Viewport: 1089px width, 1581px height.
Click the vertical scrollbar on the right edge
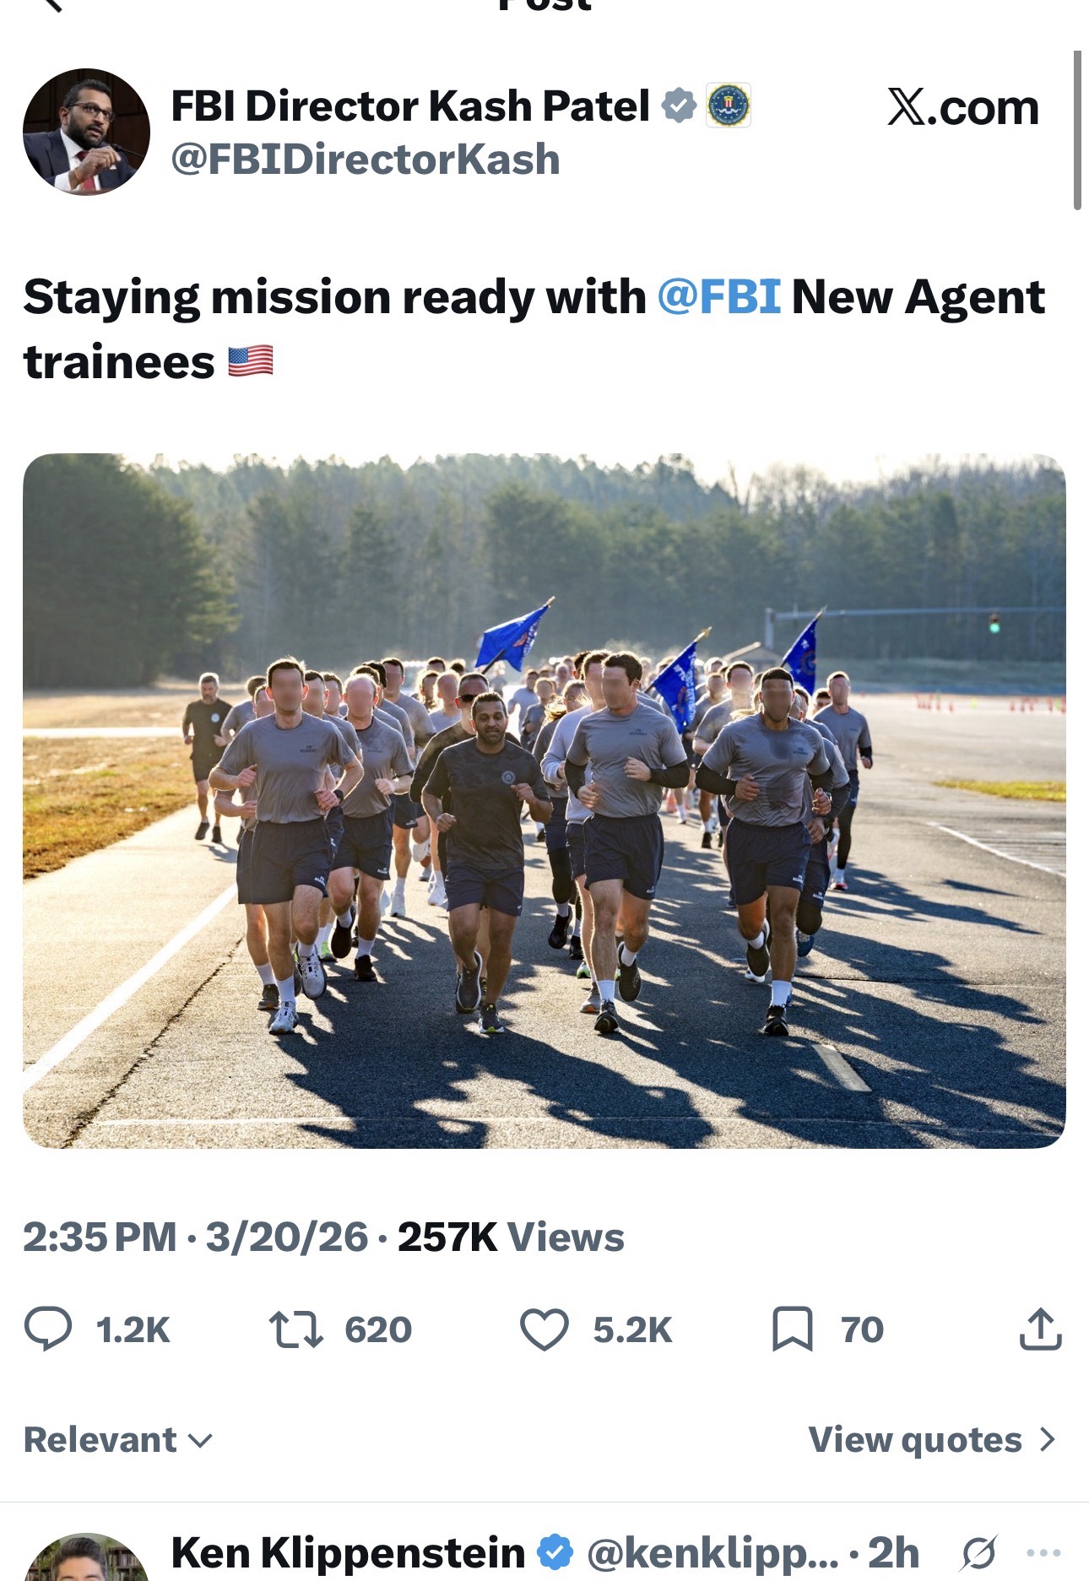click(x=1077, y=130)
